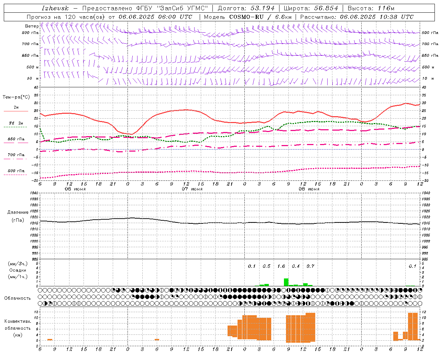The width and height of the screenshot is (440, 352).
Task: Click the "Давление" pressure label
Action: (x=18, y=212)
